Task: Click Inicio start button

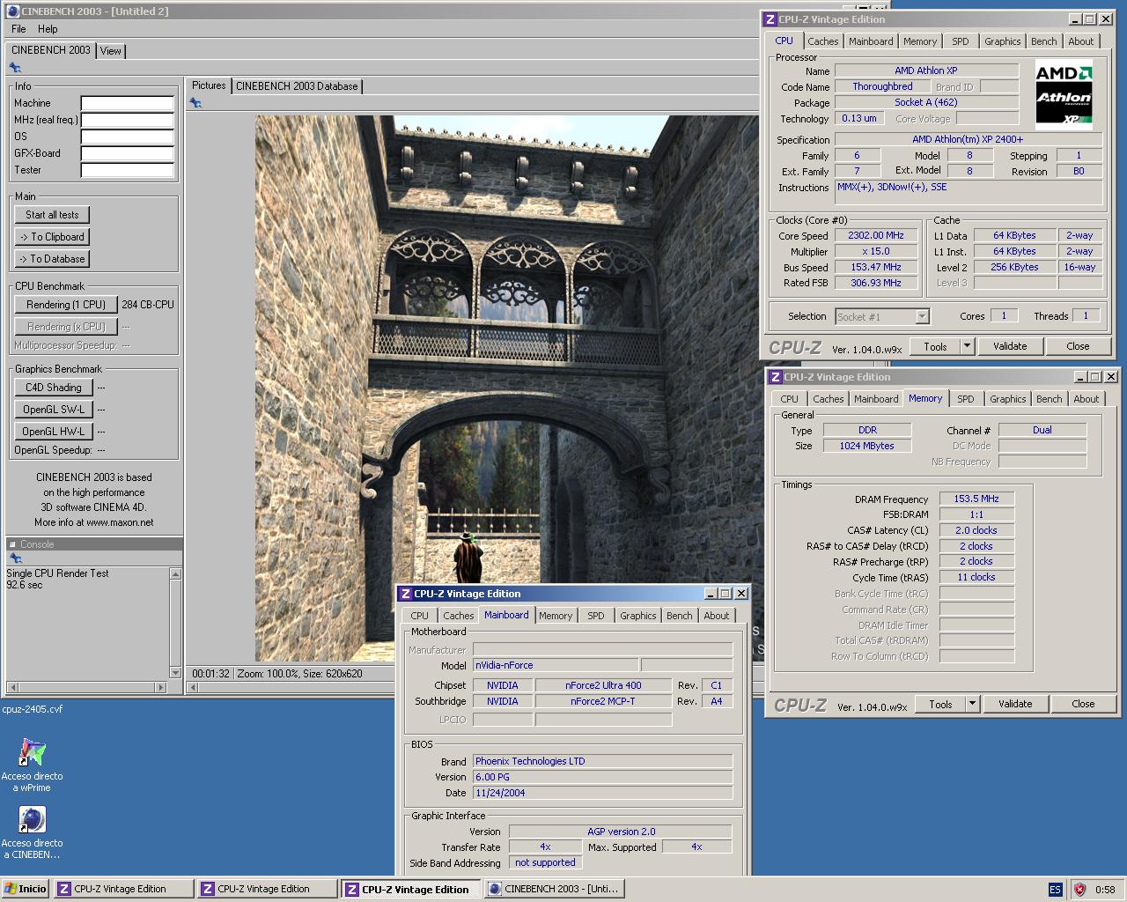Action: [25, 889]
